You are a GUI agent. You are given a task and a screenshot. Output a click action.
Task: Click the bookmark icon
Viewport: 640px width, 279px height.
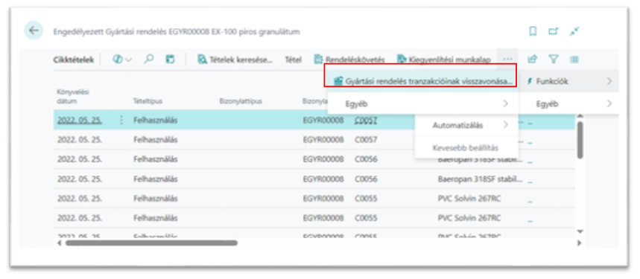tap(533, 31)
